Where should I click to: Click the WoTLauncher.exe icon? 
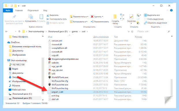(x=49, y=85)
